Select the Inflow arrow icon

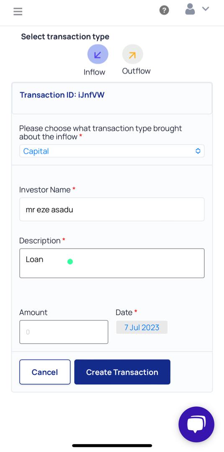(98, 54)
